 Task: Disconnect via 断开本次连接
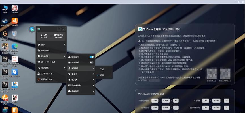point(51,79)
